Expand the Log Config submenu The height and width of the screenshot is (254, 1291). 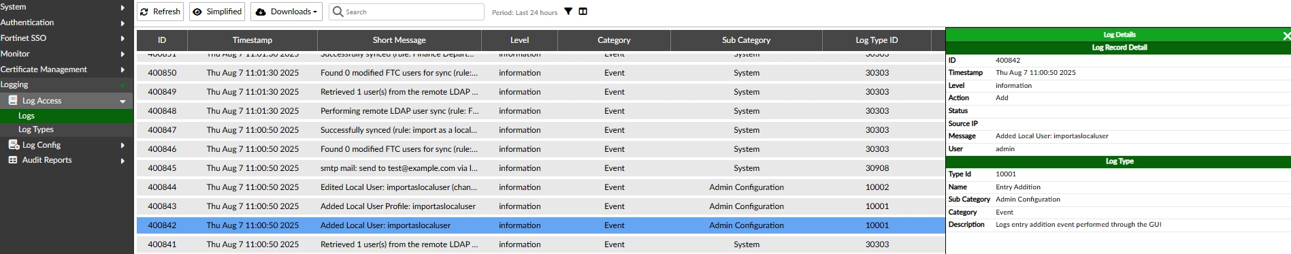tap(67, 145)
